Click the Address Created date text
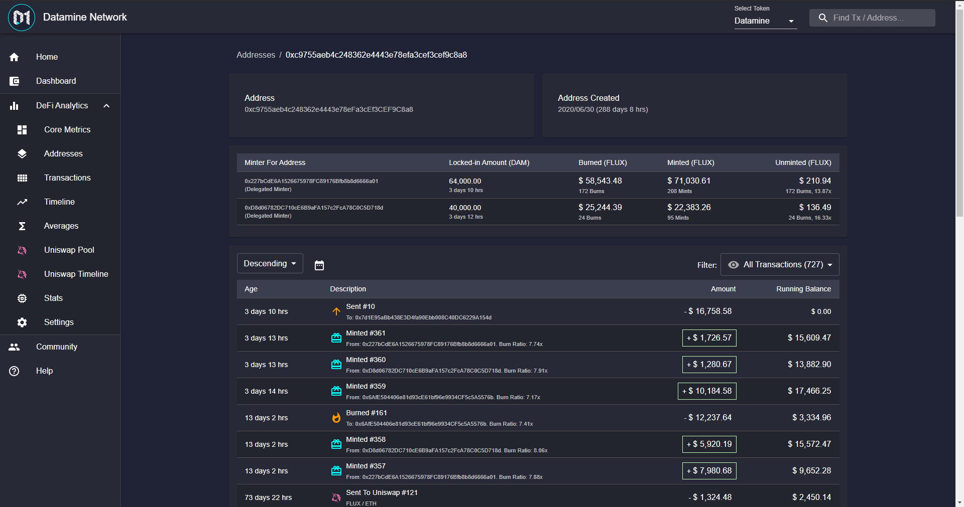The width and height of the screenshot is (964, 507). point(602,110)
